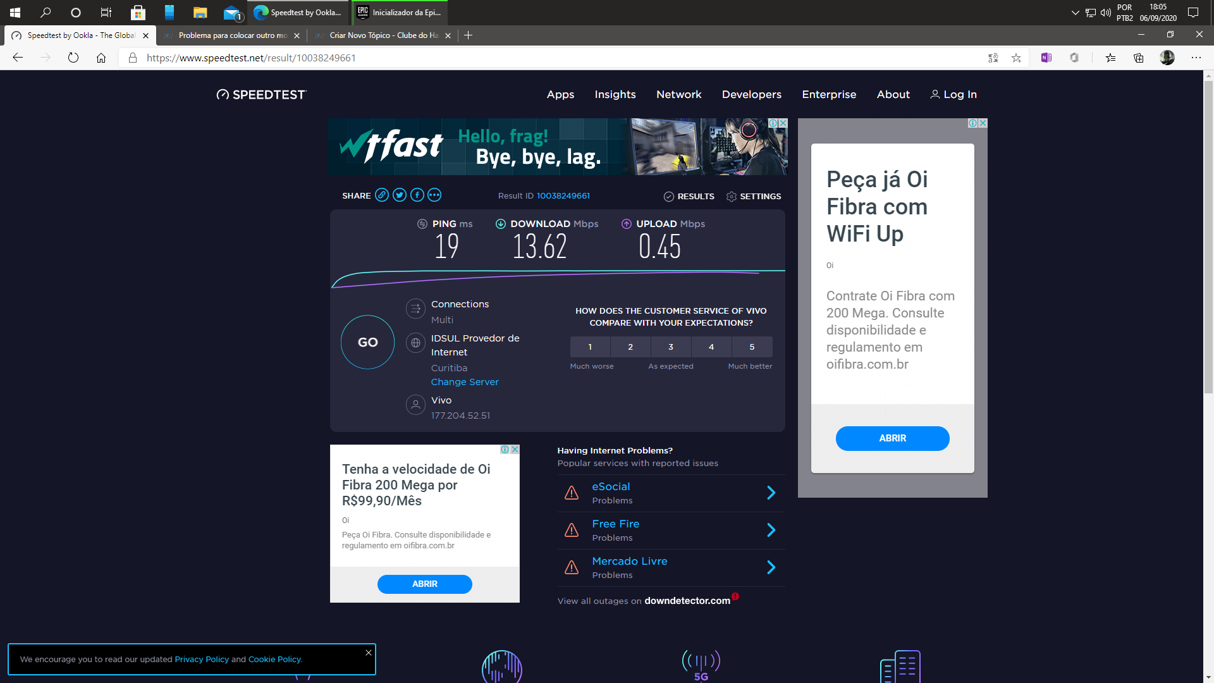The height and width of the screenshot is (683, 1214).
Task: Click the share via link icon
Action: [382, 195]
